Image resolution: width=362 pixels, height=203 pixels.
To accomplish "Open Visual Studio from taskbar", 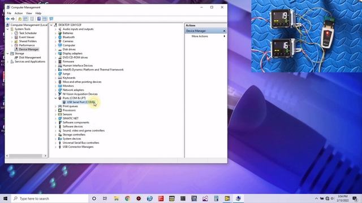I will tap(205, 198).
